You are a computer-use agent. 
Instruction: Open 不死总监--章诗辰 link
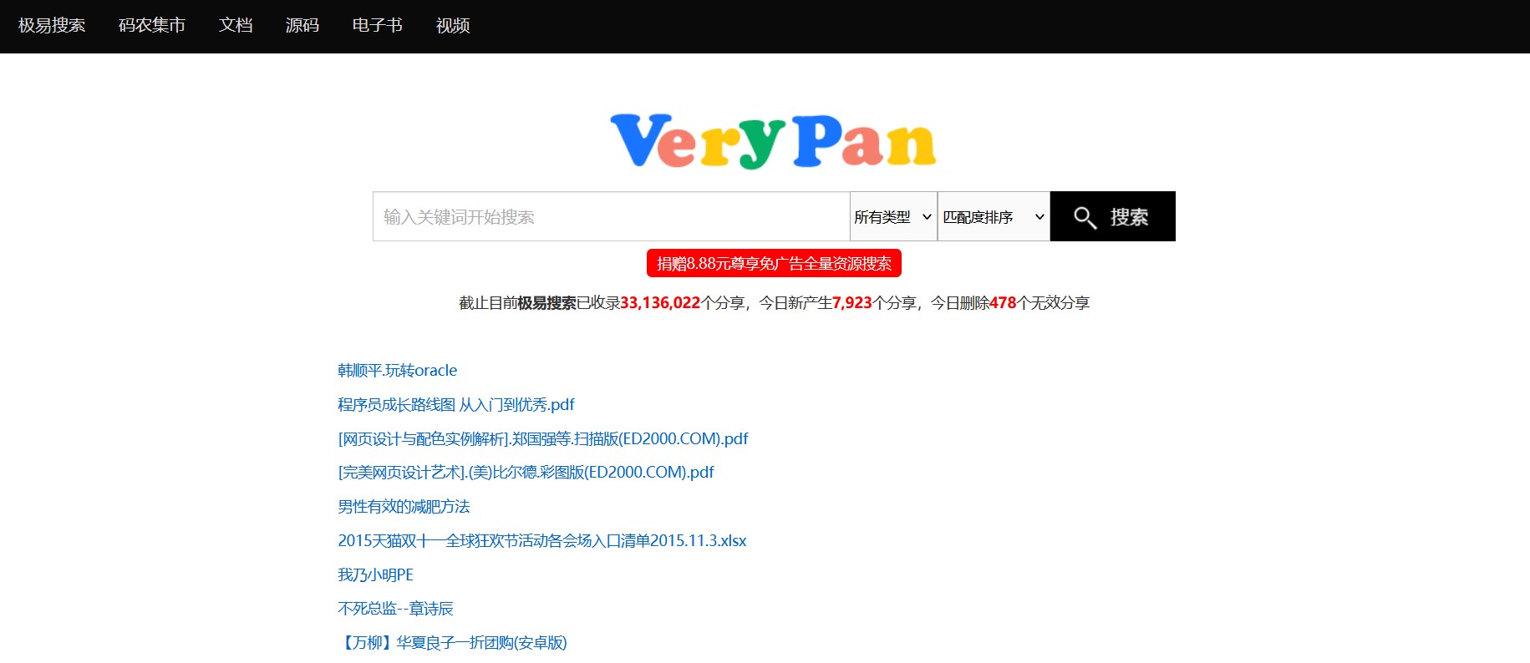(395, 609)
